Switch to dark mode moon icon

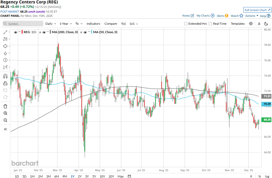coord(266,24)
